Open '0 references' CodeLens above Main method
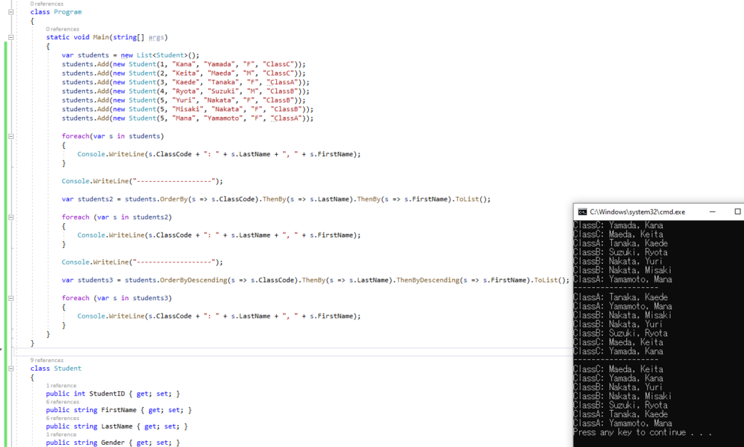This screenshot has height=447, width=744. tap(62, 29)
